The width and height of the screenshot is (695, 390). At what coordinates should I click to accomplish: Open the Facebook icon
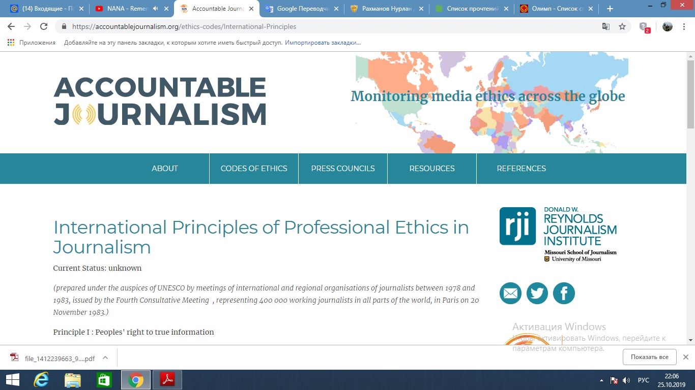pos(564,293)
